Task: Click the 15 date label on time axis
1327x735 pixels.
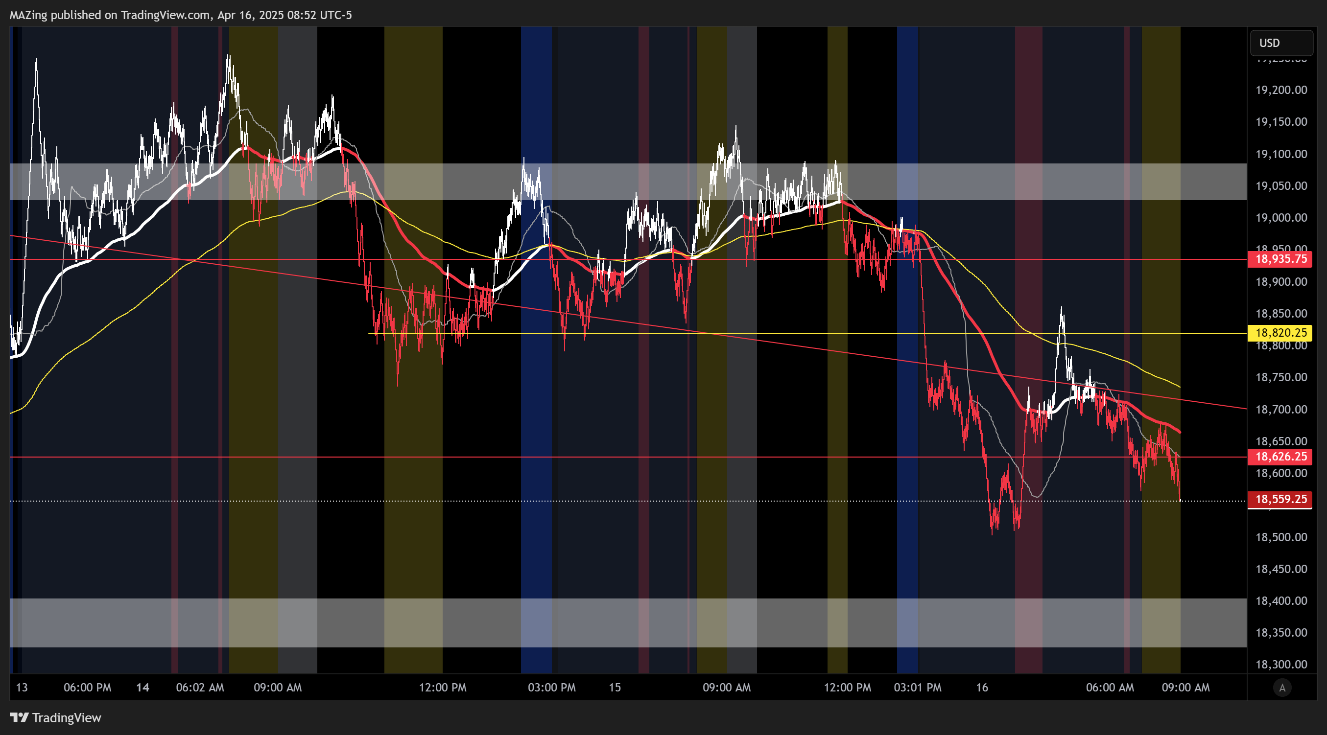Action: point(615,688)
